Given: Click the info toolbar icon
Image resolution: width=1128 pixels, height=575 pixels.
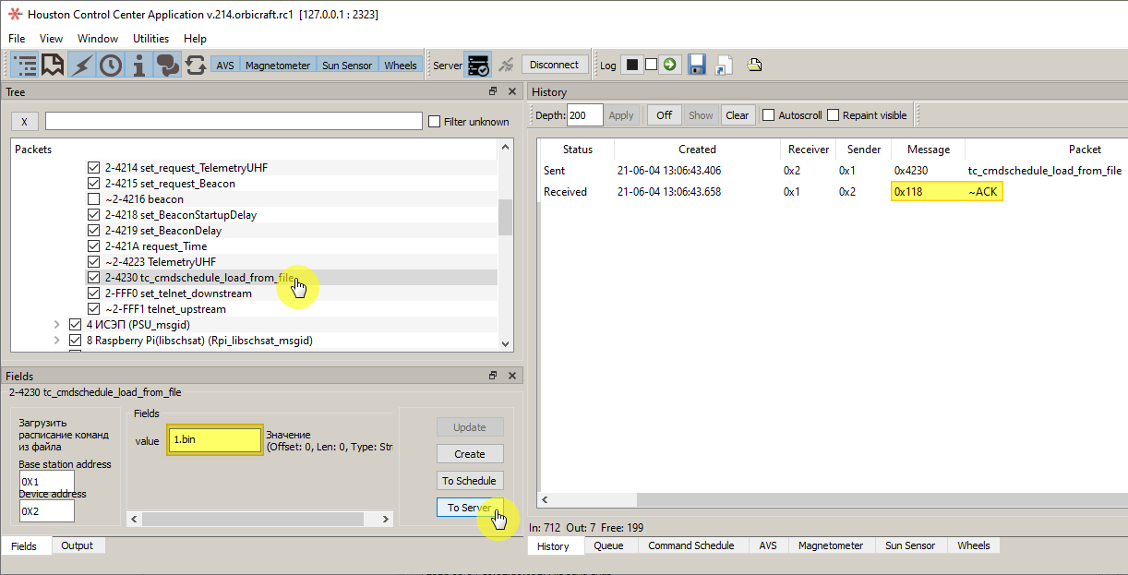Looking at the screenshot, I should coord(138,65).
